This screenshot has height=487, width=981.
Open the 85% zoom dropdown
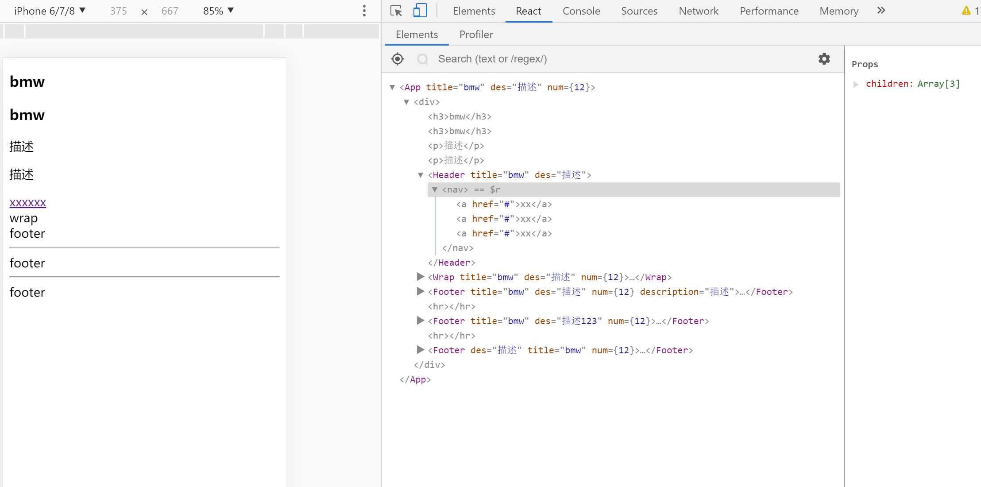(218, 11)
